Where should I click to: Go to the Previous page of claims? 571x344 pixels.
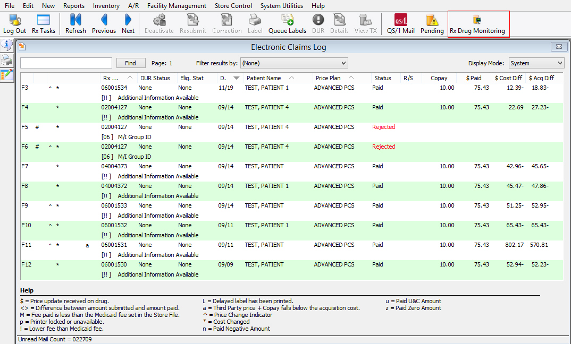coord(104,24)
